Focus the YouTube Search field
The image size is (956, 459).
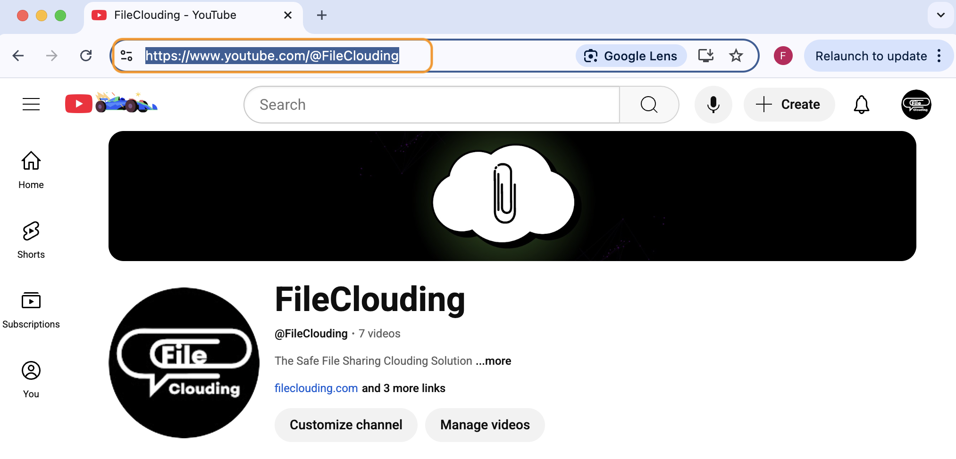click(432, 105)
